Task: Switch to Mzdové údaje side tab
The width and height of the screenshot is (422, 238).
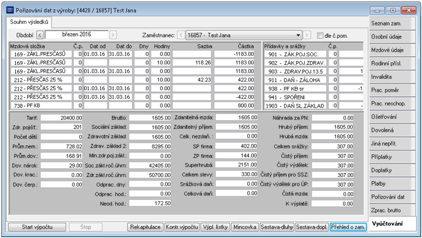Action: point(391,50)
